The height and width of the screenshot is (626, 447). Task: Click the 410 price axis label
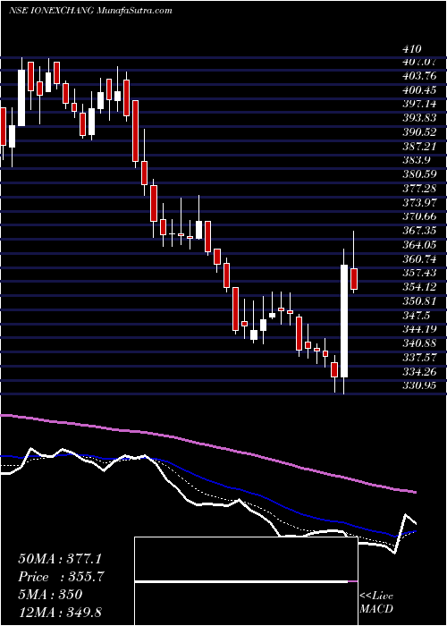pos(412,49)
